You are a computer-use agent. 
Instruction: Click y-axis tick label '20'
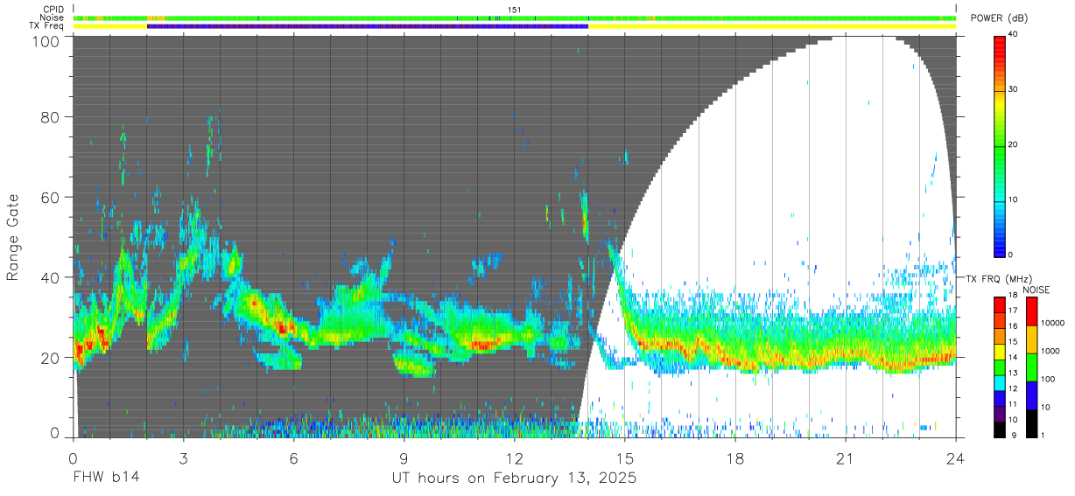point(52,358)
